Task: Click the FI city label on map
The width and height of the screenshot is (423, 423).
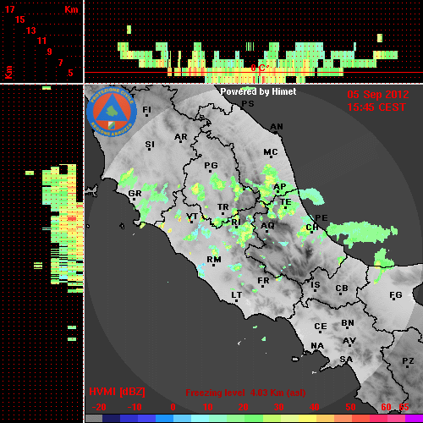Action: 146,110
